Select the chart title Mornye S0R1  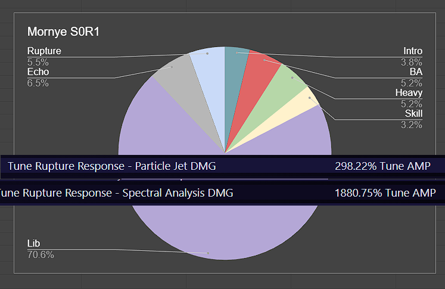pos(63,32)
